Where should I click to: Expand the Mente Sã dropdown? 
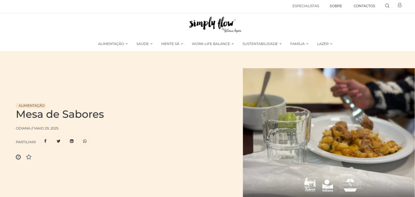click(172, 44)
